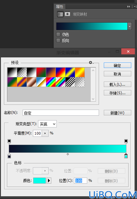Click the 位置(C) location field showing 100
This screenshot has height=199, width=137.
81,181
